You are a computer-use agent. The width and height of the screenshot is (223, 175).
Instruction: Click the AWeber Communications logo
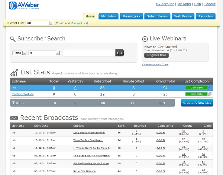point(24,6)
